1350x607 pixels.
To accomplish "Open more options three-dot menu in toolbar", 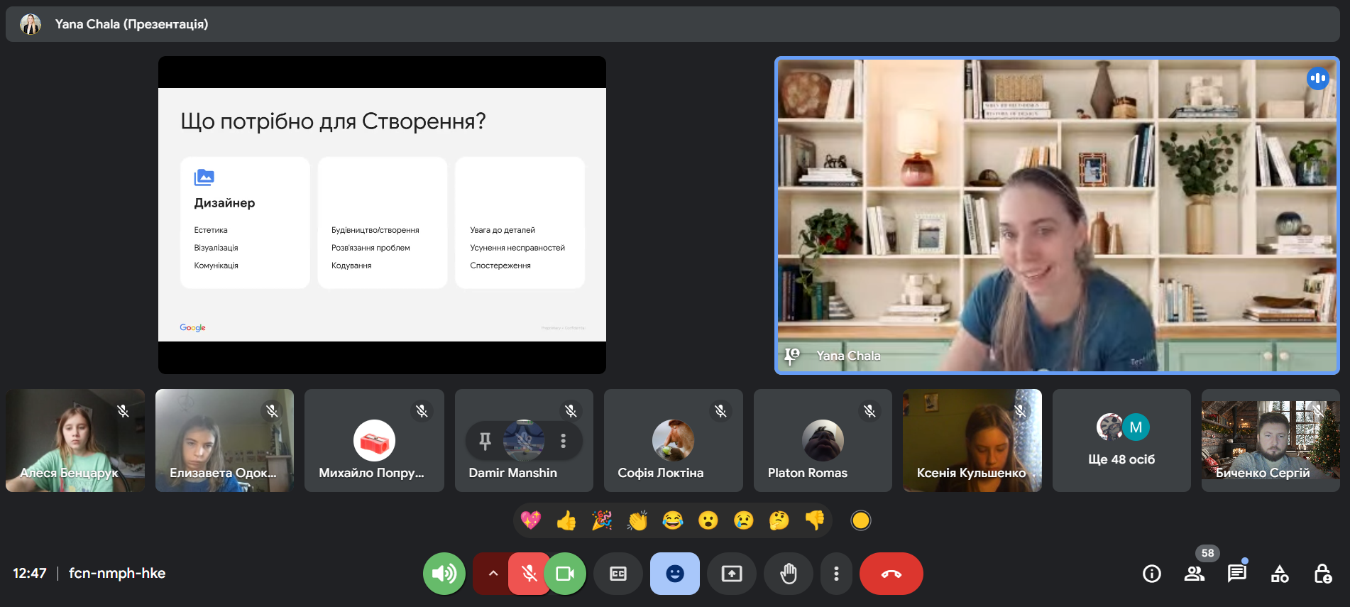I will click(x=836, y=574).
